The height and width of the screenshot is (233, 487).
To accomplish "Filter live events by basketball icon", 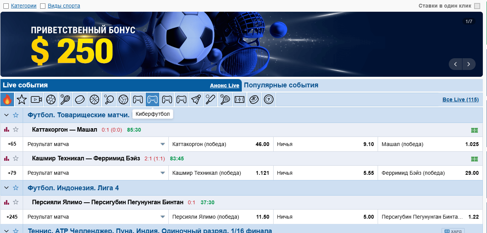I will click(94, 99).
